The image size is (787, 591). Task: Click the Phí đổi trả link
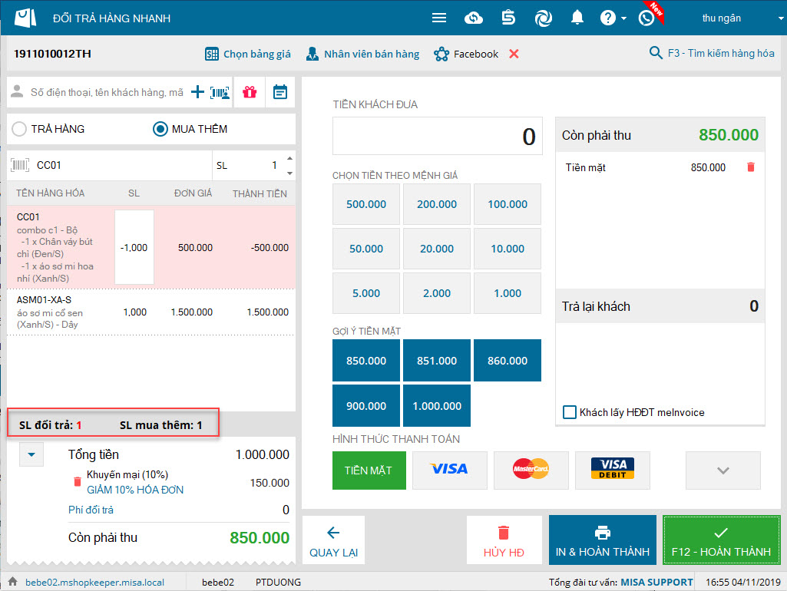(x=91, y=510)
